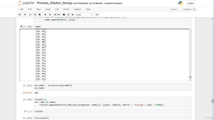
Task: Open the cell type Code dropdown
Action: click(x=84, y=15)
